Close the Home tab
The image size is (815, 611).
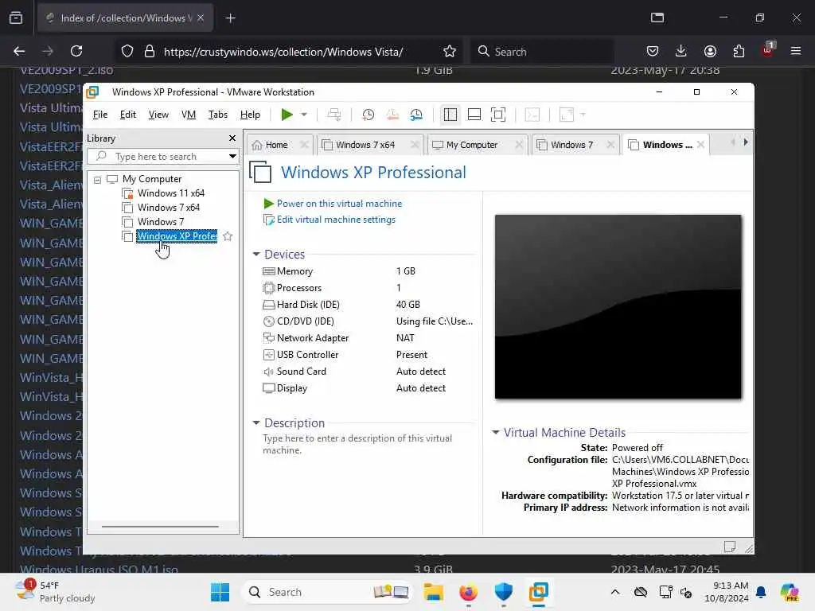[x=305, y=145]
